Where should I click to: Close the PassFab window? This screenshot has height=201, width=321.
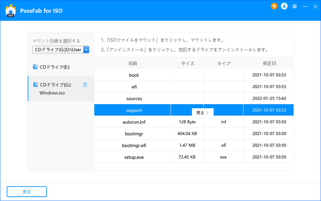[315, 7]
